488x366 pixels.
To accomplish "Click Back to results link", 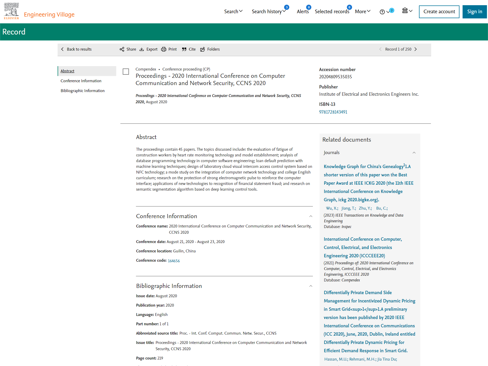I will click(x=79, y=49).
